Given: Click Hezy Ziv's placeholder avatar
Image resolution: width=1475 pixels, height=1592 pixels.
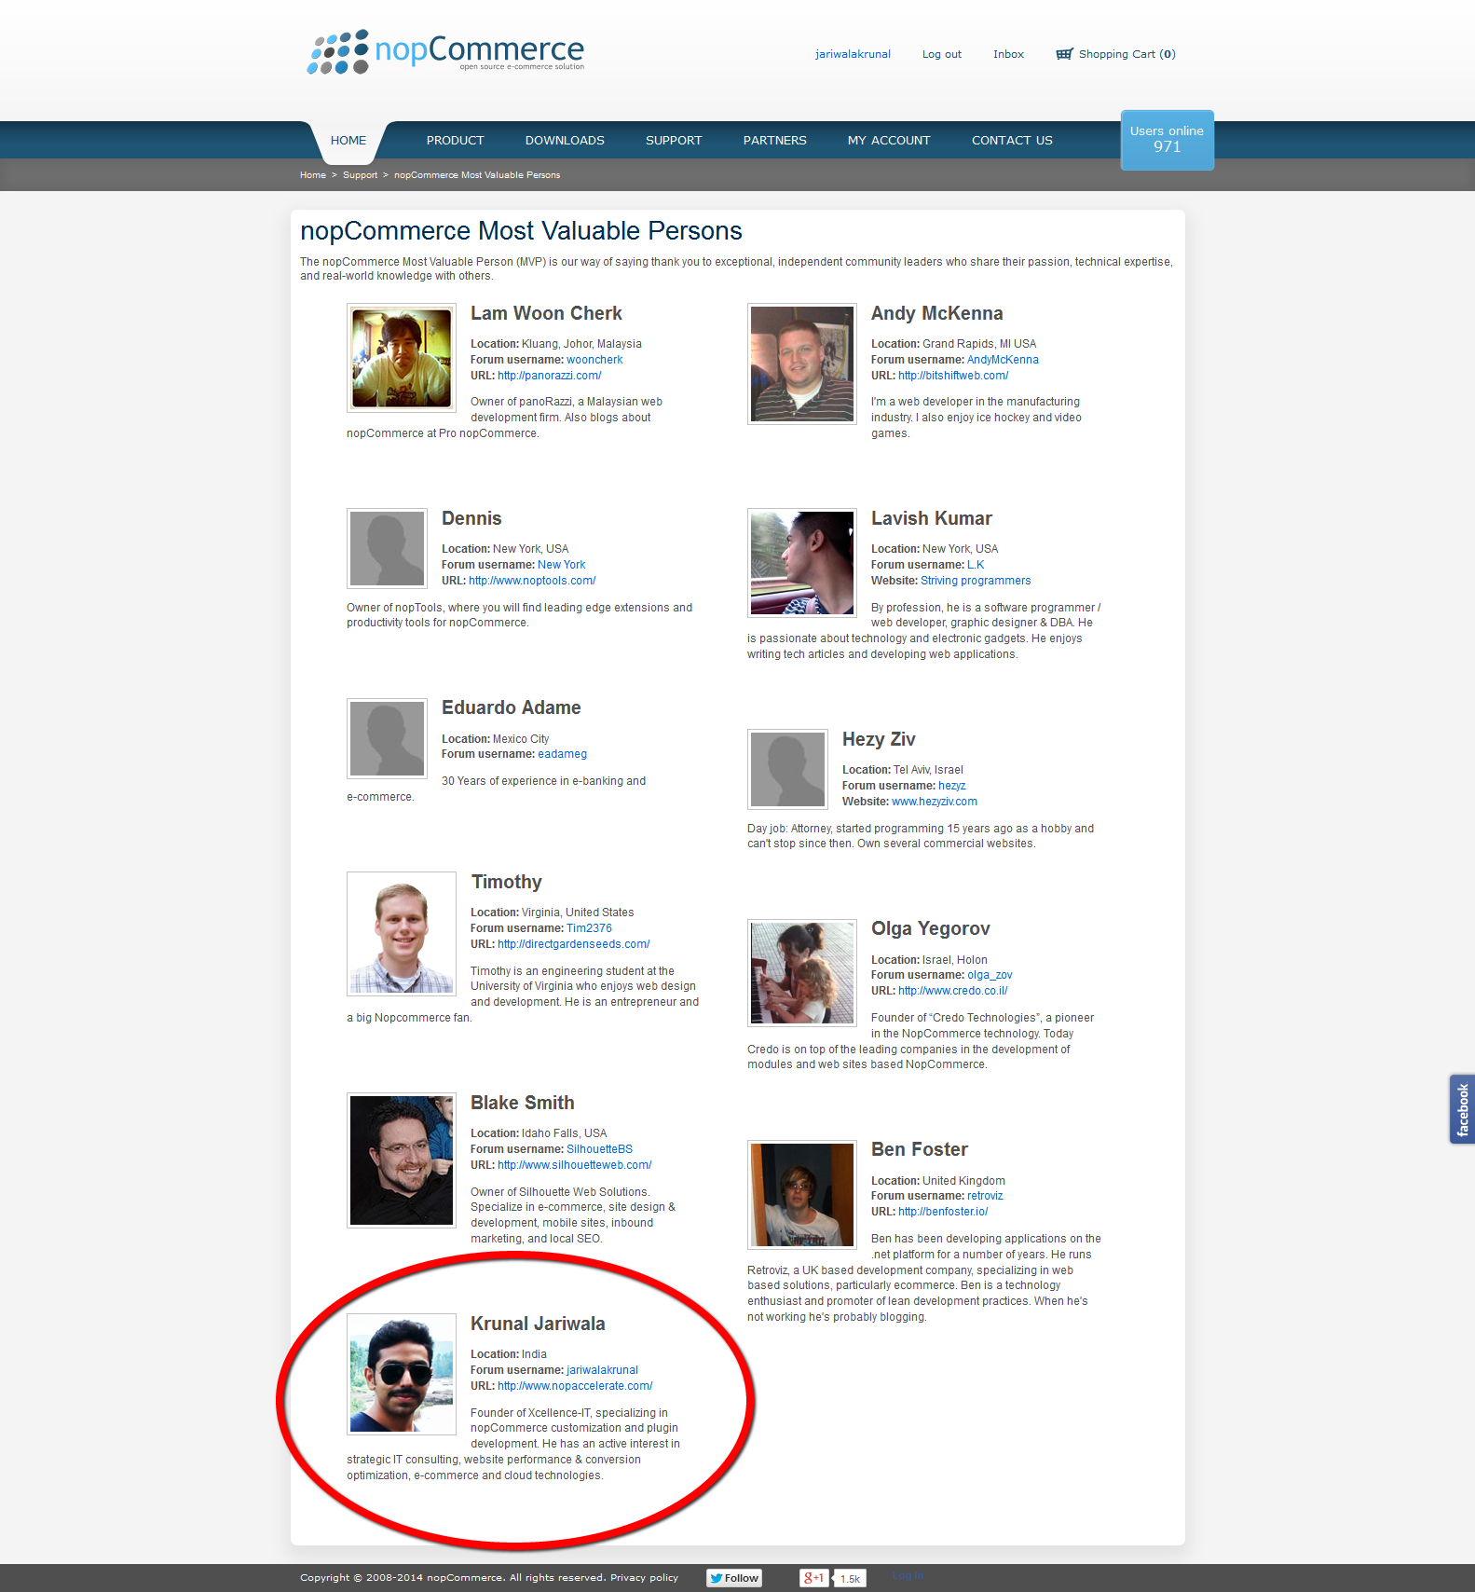Looking at the screenshot, I should [788, 769].
